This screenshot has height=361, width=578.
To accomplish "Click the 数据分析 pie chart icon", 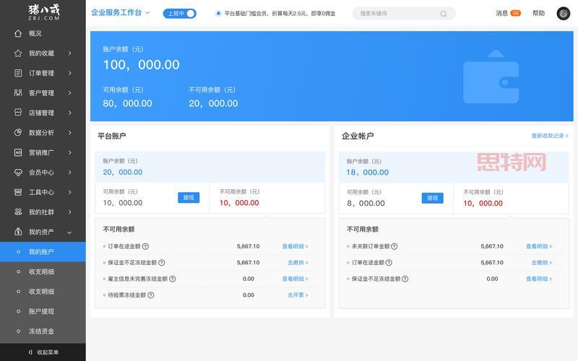I will tap(17, 132).
